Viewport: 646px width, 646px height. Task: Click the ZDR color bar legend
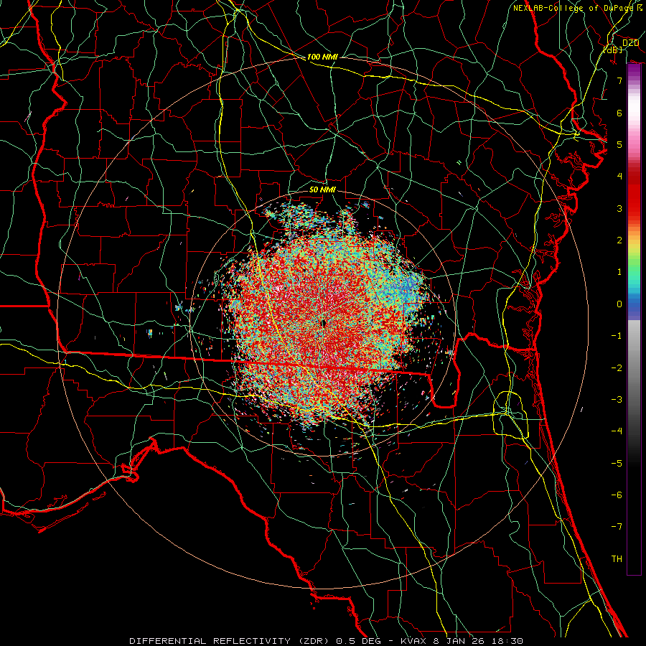pyautogui.click(x=634, y=319)
